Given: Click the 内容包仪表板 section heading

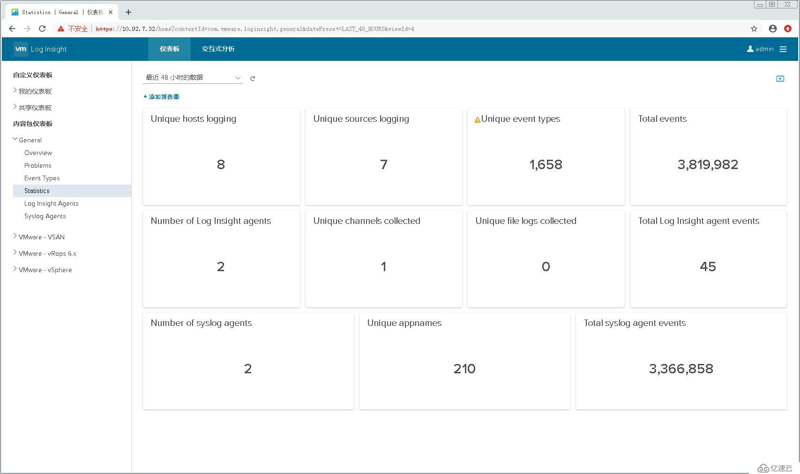Looking at the screenshot, I should 33,124.
